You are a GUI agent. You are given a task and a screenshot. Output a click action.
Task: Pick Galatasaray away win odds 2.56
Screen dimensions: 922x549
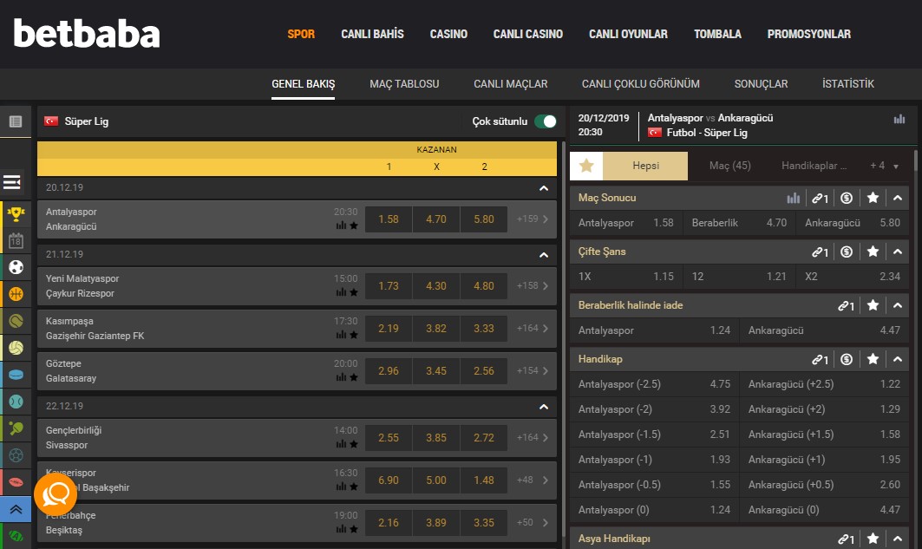click(x=484, y=371)
